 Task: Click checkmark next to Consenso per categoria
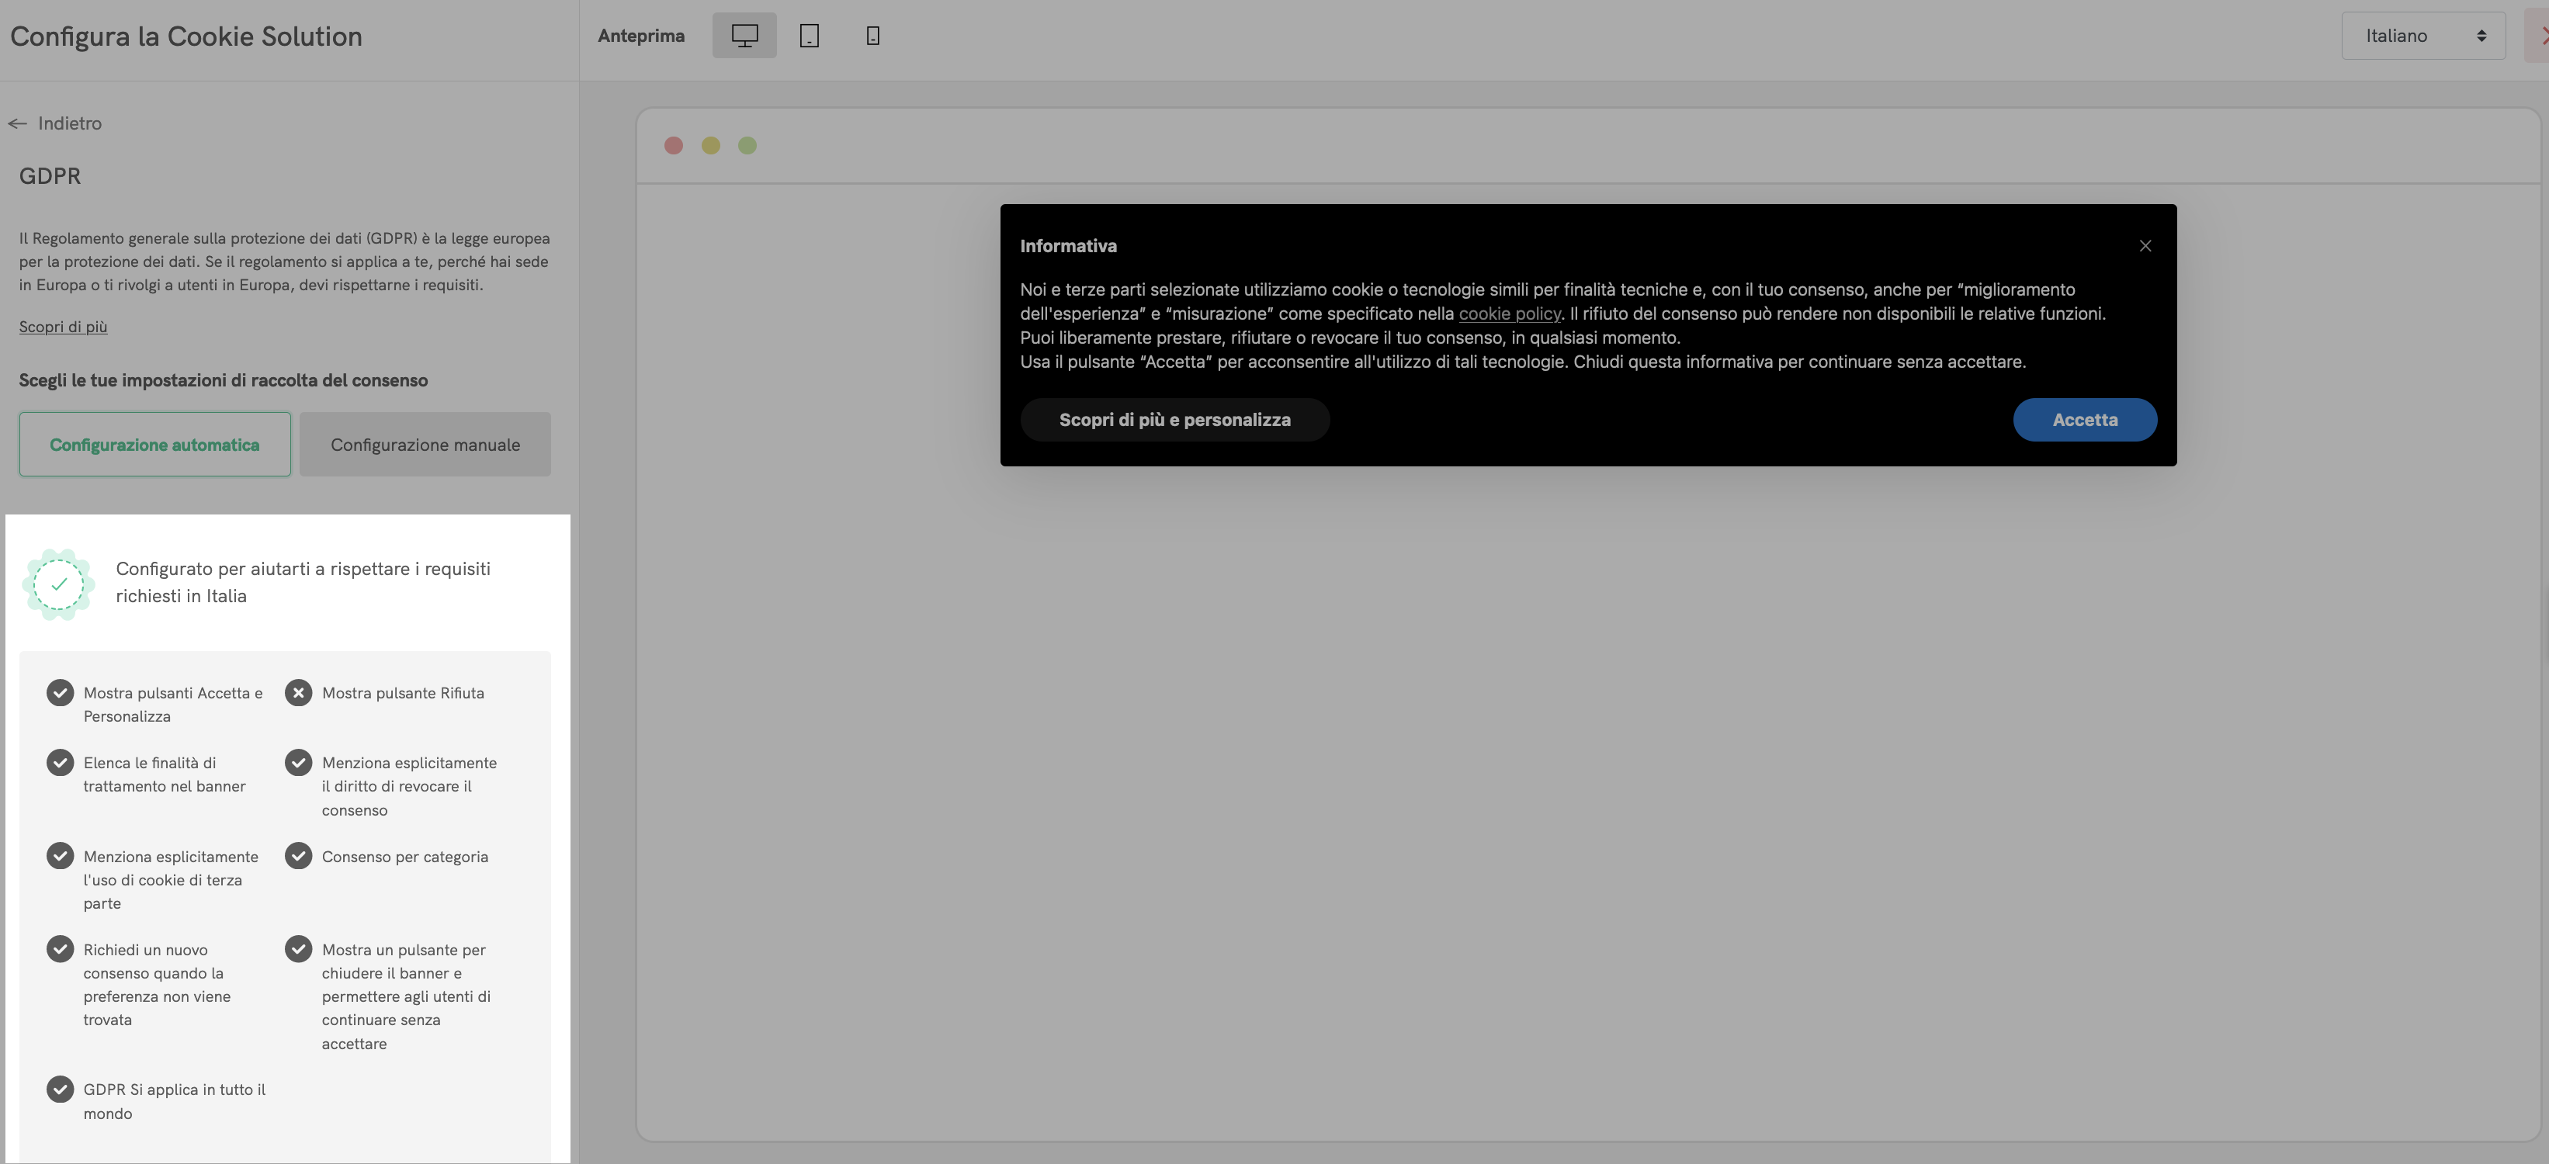[298, 855]
